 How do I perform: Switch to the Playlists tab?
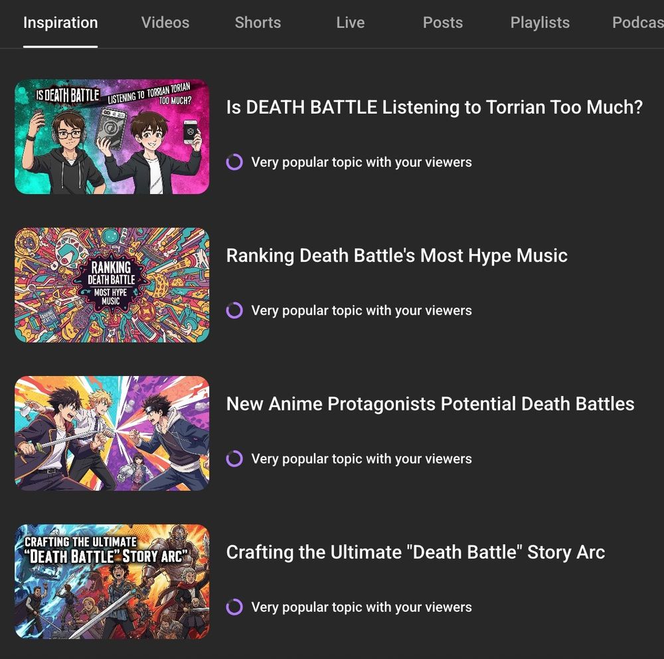pyautogui.click(x=540, y=23)
